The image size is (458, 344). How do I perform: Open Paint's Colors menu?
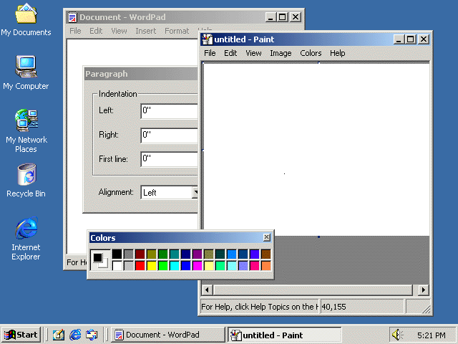click(x=311, y=53)
